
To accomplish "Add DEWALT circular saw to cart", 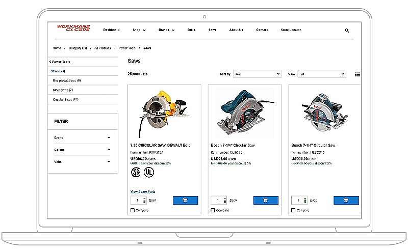I will [x=185, y=200].
